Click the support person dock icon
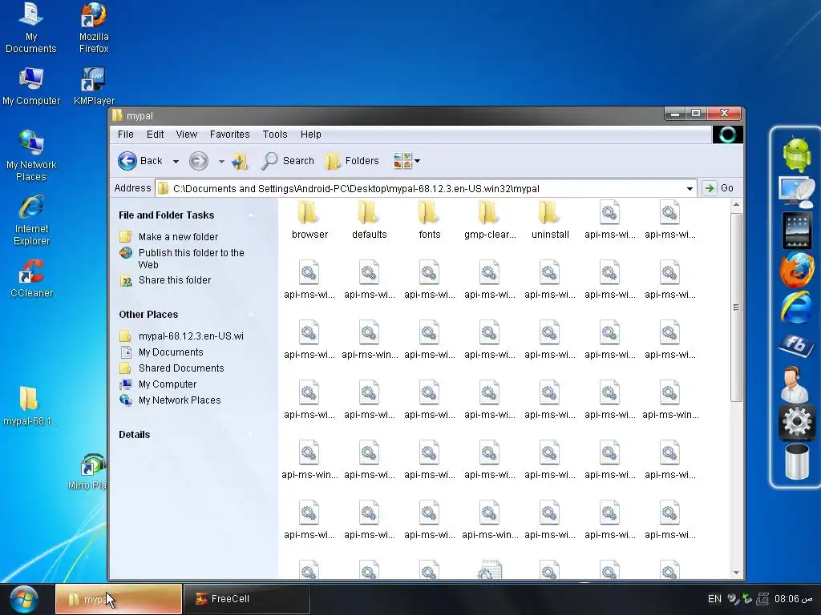Viewport: 821px width, 615px height. click(795, 384)
